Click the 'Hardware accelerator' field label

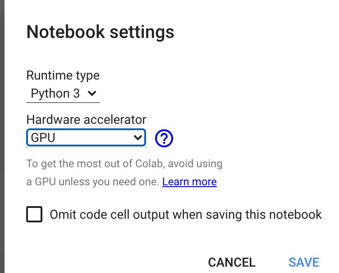pos(86,119)
